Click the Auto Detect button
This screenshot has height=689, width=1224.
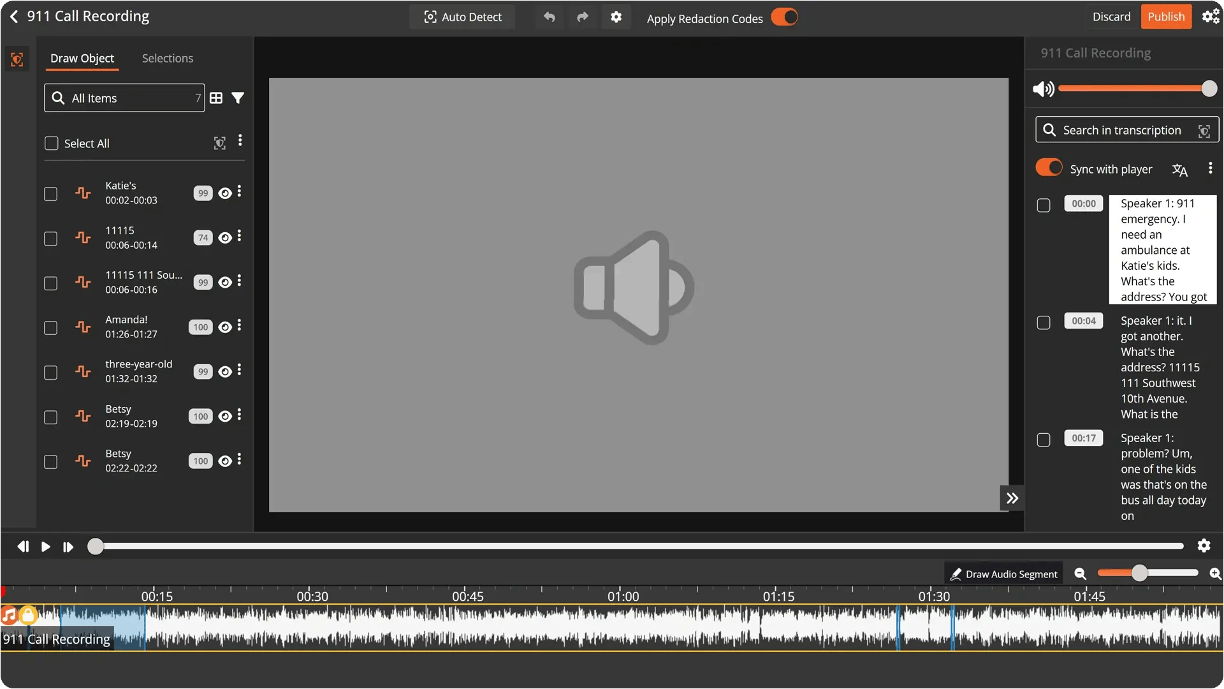pyautogui.click(x=462, y=17)
